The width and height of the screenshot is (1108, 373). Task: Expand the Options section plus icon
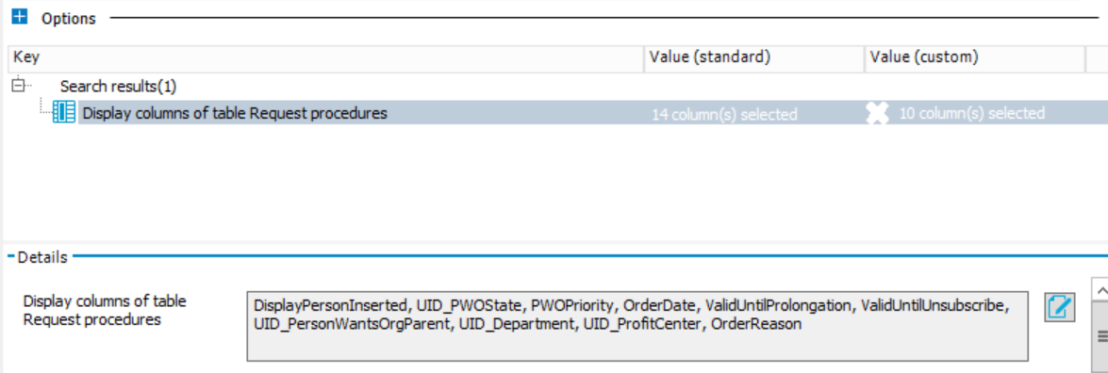[x=20, y=17]
